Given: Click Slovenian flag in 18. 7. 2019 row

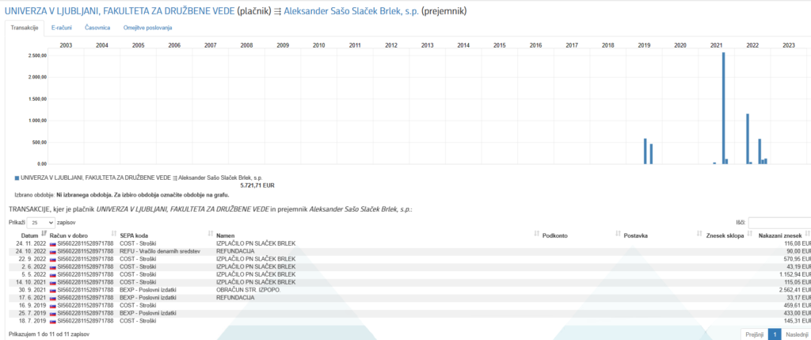Looking at the screenshot, I should [x=53, y=321].
